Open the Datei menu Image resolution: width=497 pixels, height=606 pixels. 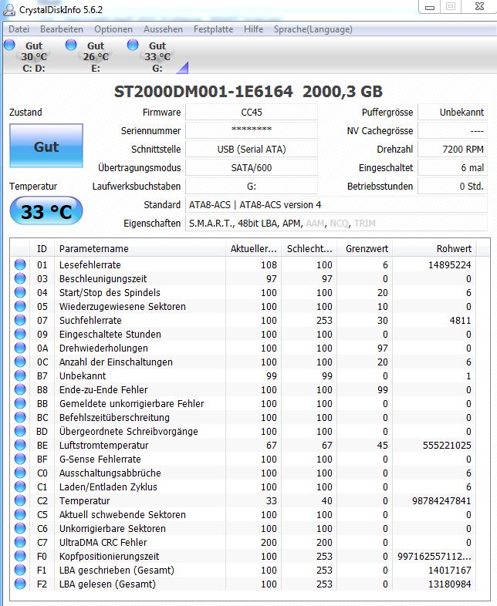click(x=19, y=29)
